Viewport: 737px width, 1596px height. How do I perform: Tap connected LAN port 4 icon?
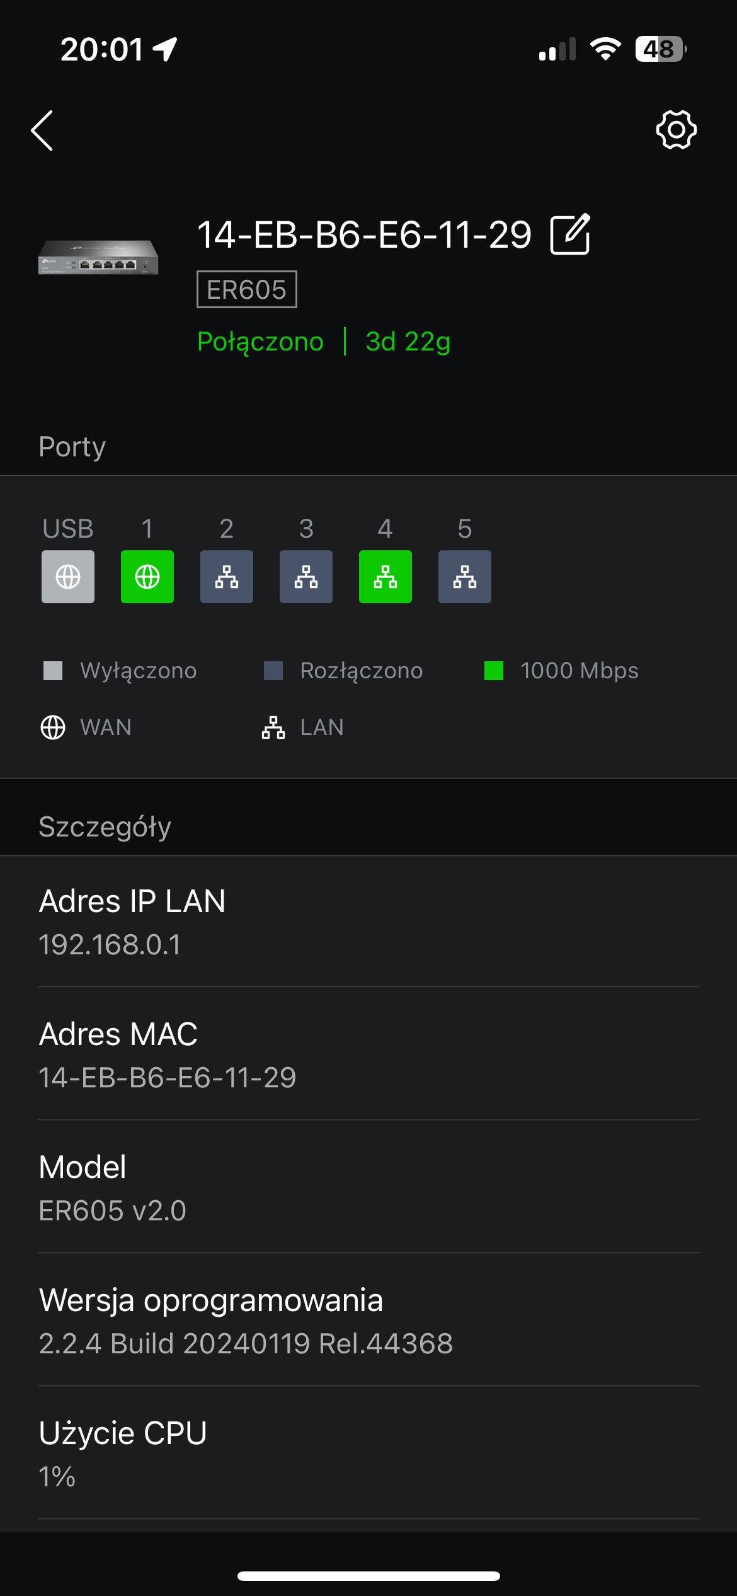point(386,577)
